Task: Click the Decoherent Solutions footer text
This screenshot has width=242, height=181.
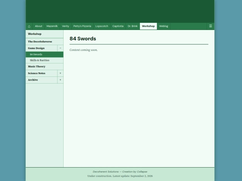Action: [120, 172]
